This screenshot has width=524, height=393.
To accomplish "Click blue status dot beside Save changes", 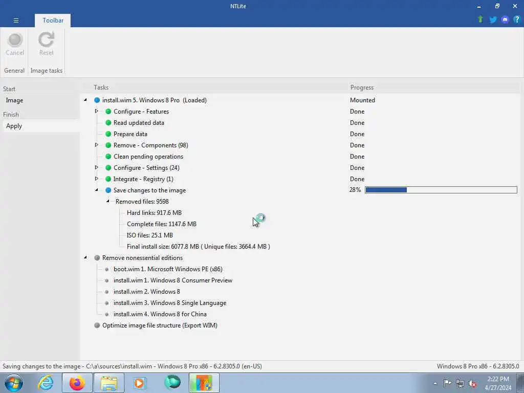I will click(x=108, y=190).
